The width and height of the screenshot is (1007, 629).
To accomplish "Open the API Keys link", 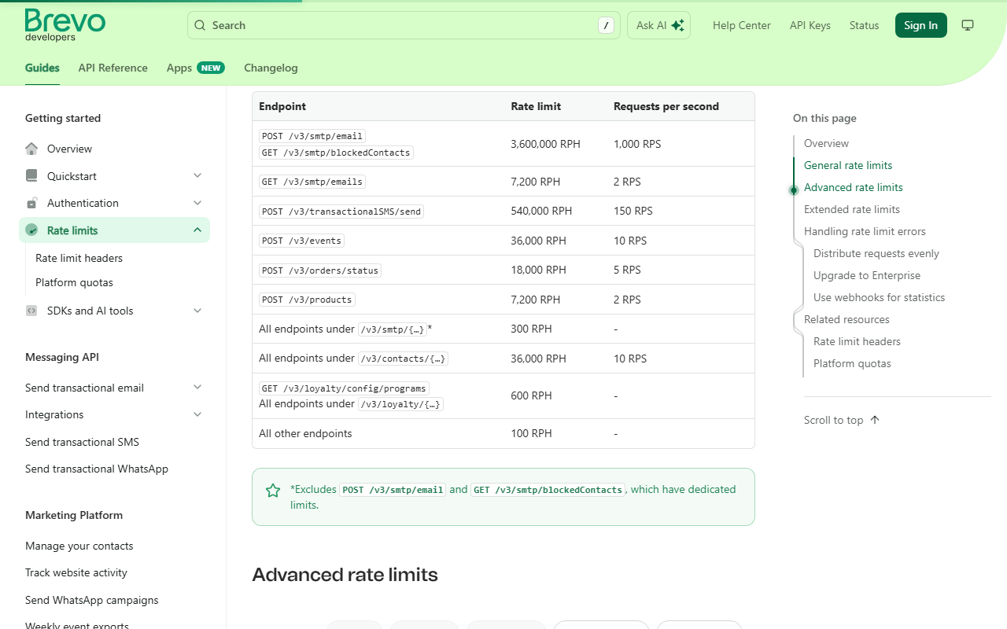I will click(810, 25).
